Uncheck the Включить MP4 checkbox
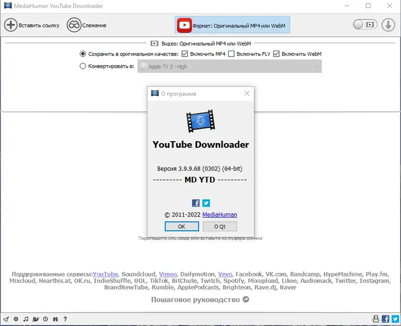This screenshot has height=326, width=401. coord(184,54)
